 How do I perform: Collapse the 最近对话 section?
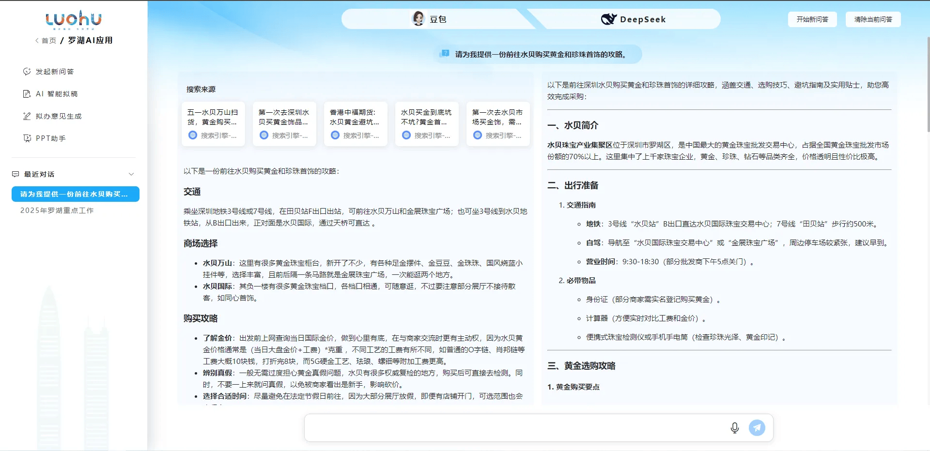tap(131, 174)
